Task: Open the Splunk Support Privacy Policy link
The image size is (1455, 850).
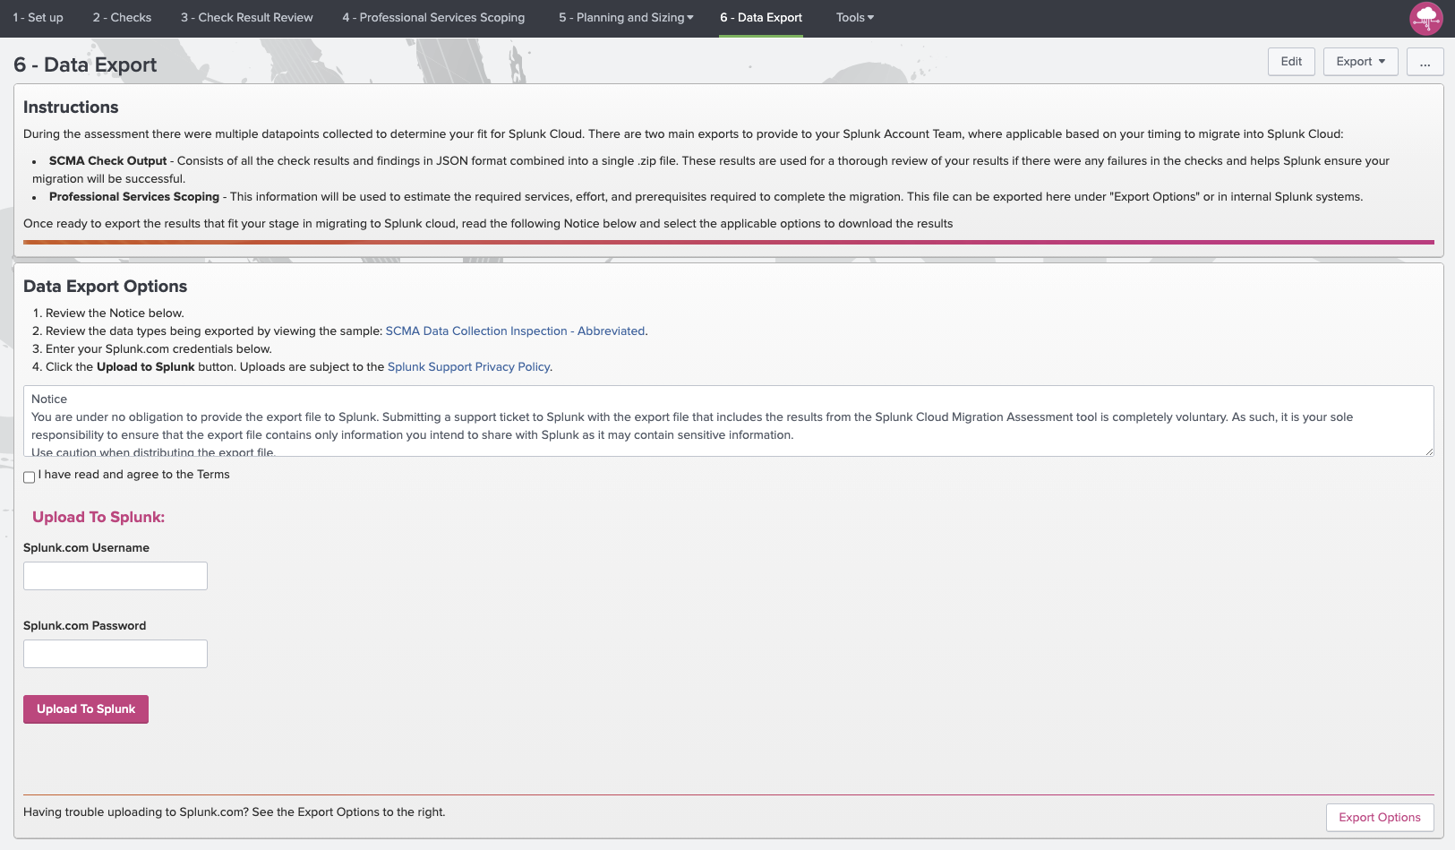Action: coord(468,366)
